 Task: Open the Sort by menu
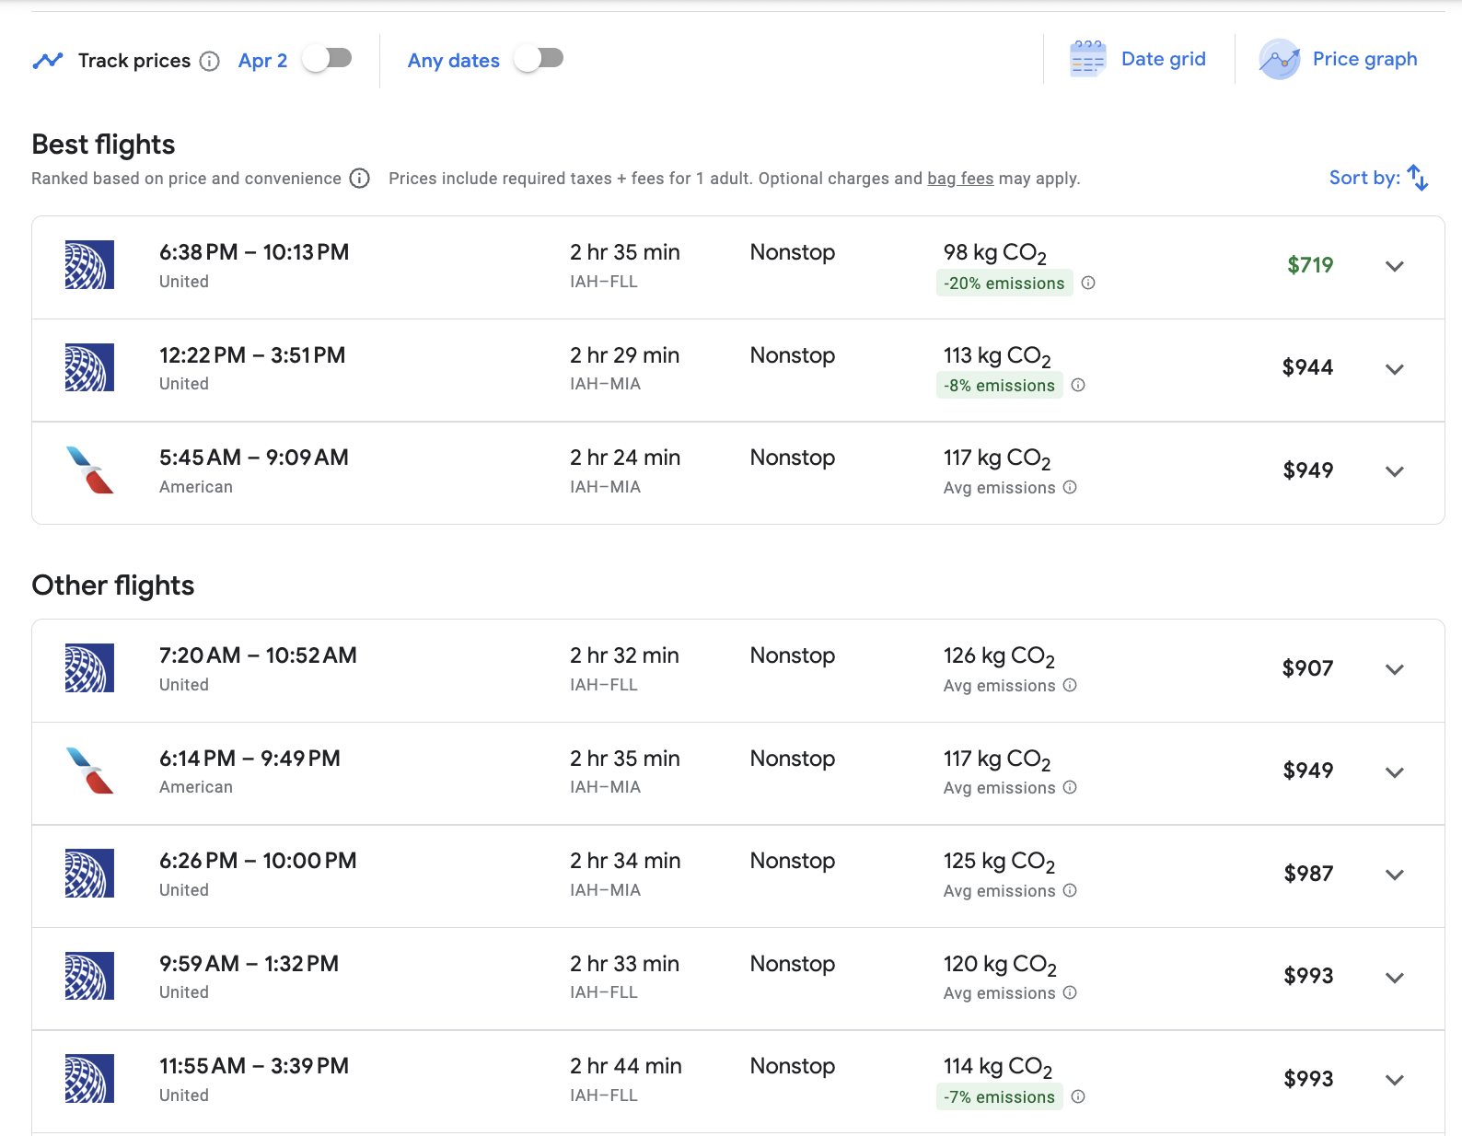1378,178
